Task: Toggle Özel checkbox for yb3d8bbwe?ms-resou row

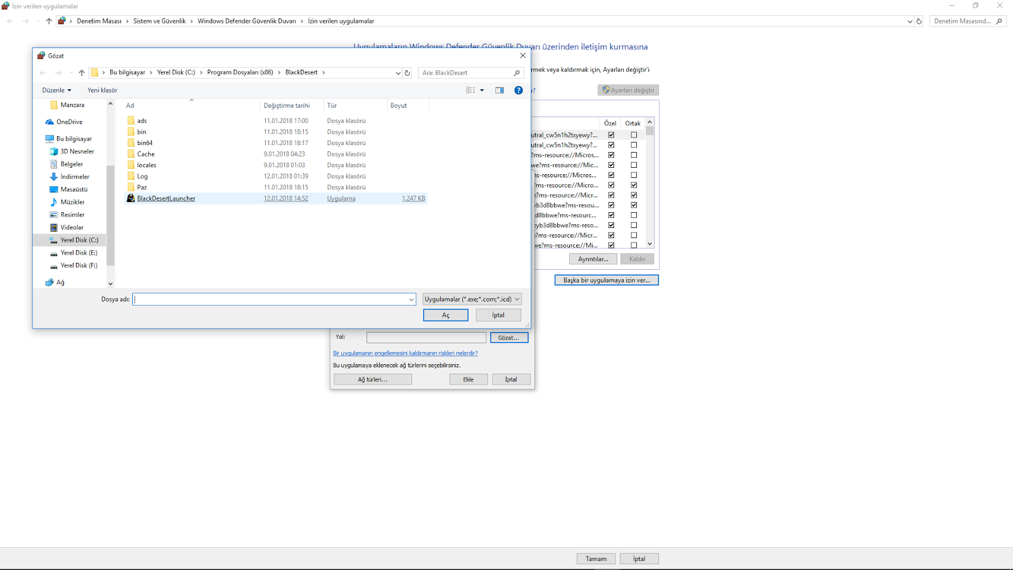Action: point(612,205)
